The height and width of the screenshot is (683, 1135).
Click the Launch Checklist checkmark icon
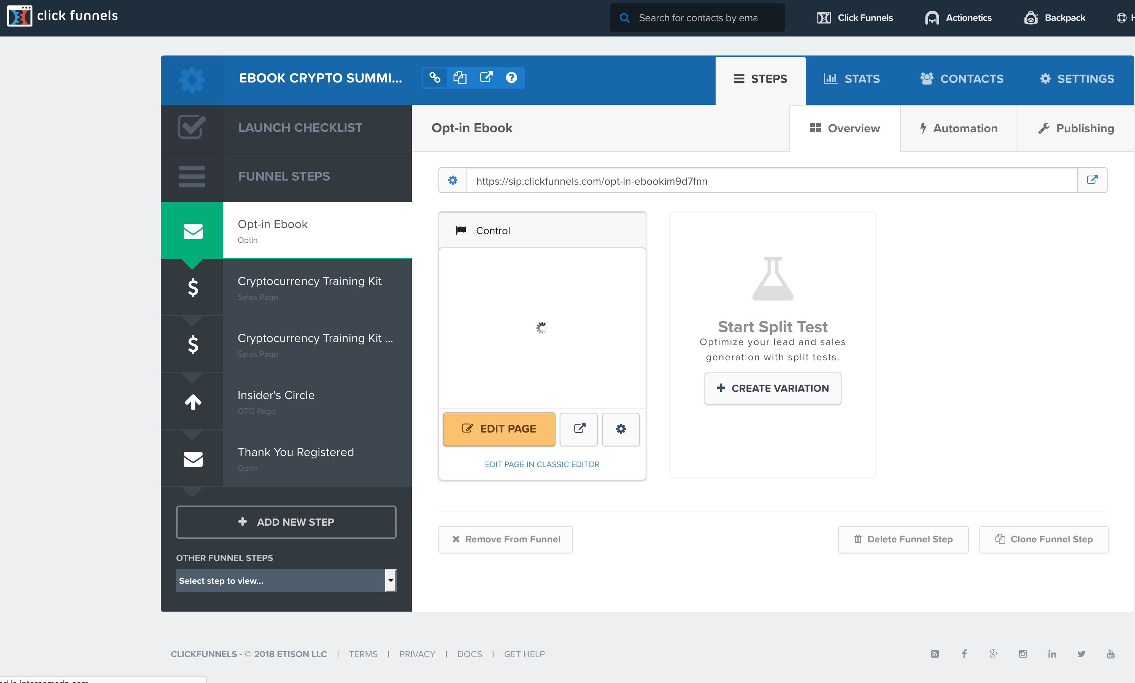click(192, 127)
